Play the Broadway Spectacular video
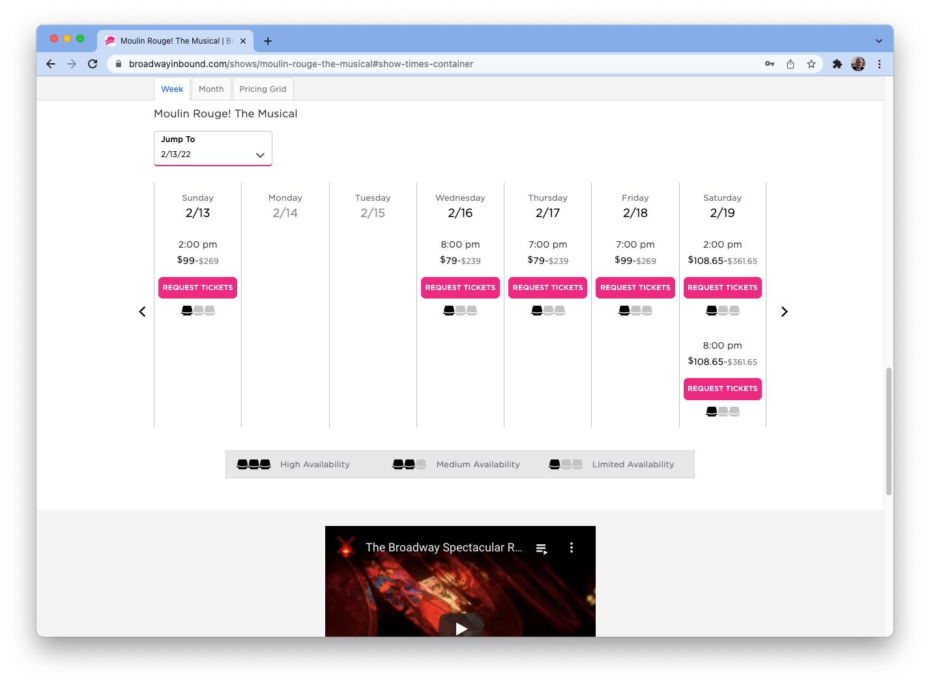This screenshot has height=685, width=930. click(x=461, y=628)
